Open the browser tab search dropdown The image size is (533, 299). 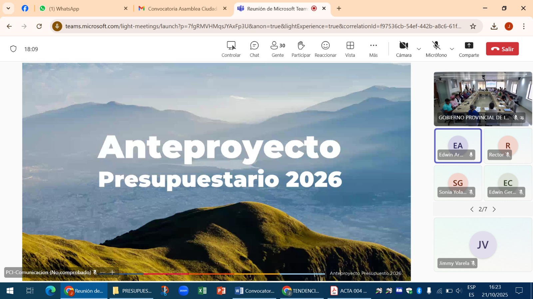(8, 8)
